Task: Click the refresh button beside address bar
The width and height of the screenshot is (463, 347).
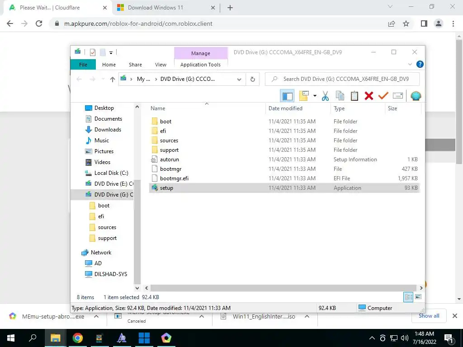Action: (x=252, y=79)
